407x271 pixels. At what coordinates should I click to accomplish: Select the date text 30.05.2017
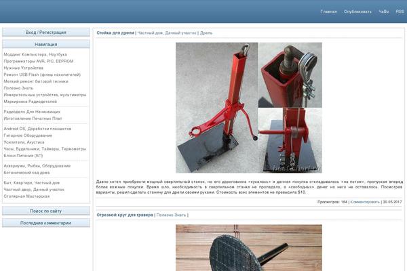click(x=392, y=202)
